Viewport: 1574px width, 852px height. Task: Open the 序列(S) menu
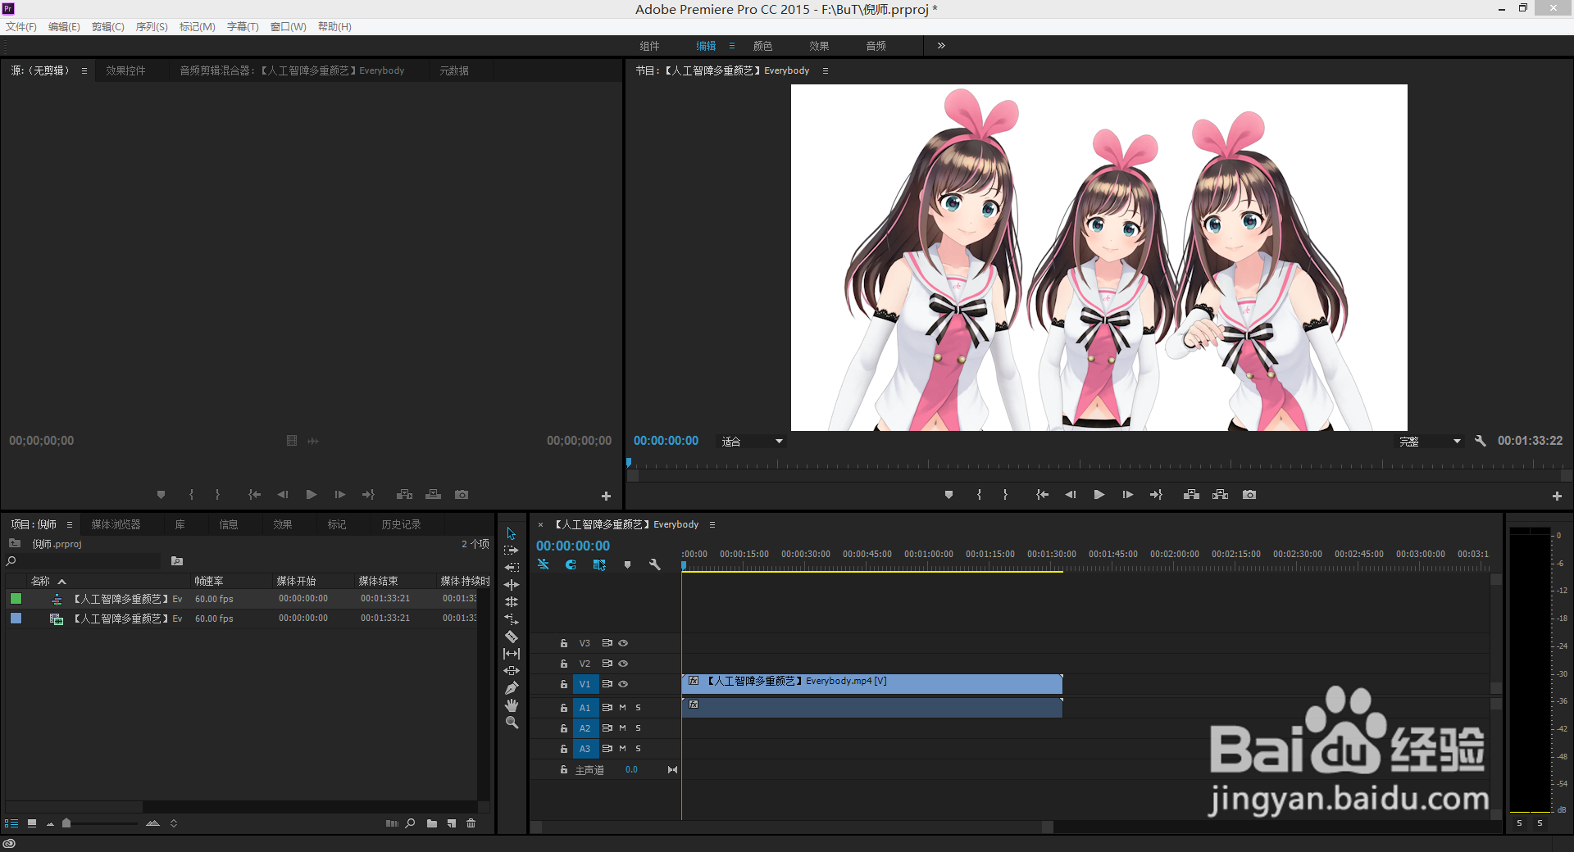pyautogui.click(x=152, y=27)
